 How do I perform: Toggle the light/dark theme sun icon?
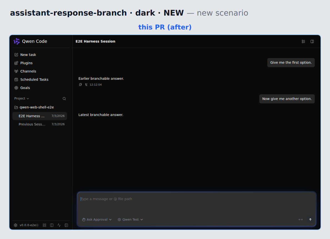(37, 225)
